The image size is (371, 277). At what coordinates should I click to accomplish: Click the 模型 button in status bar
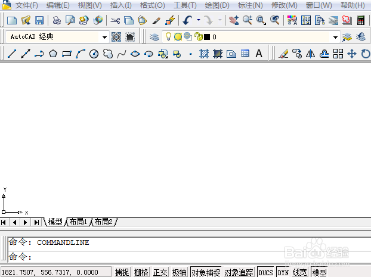[320, 272]
